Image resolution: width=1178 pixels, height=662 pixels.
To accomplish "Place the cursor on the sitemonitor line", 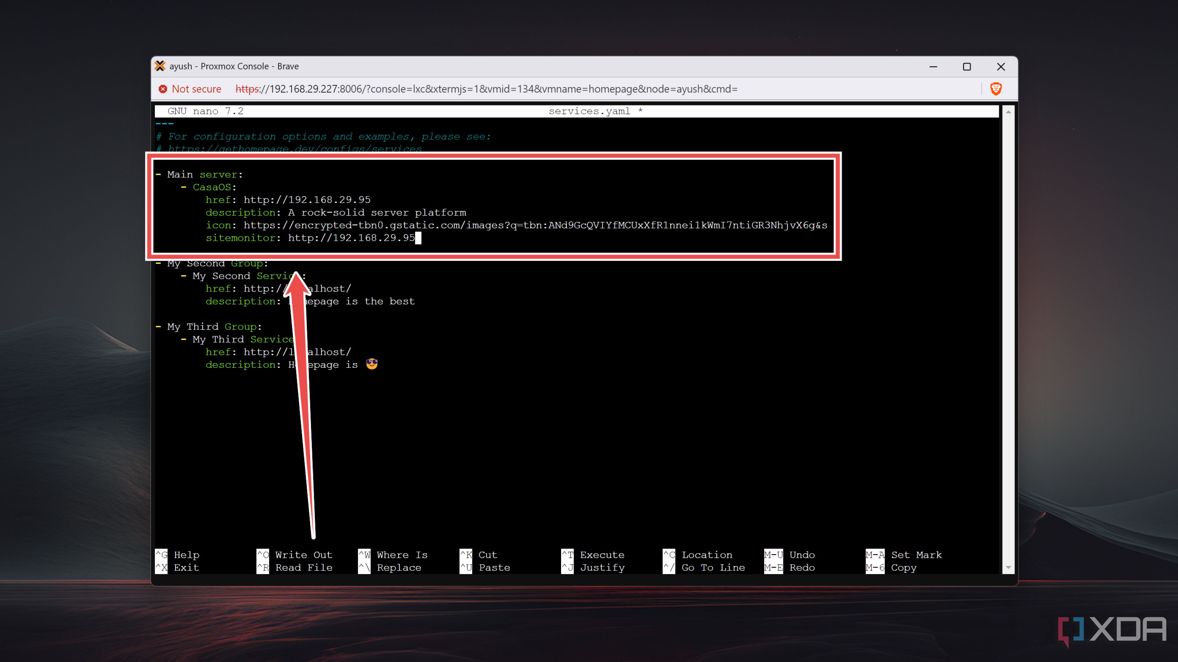I will [x=311, y=238].
